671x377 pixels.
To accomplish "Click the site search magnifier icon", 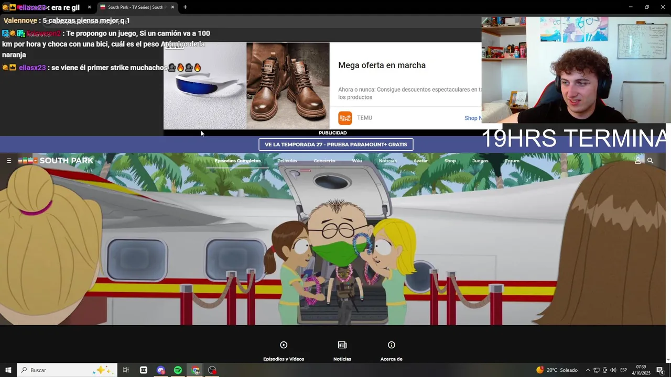I will (x=651, y=161).
